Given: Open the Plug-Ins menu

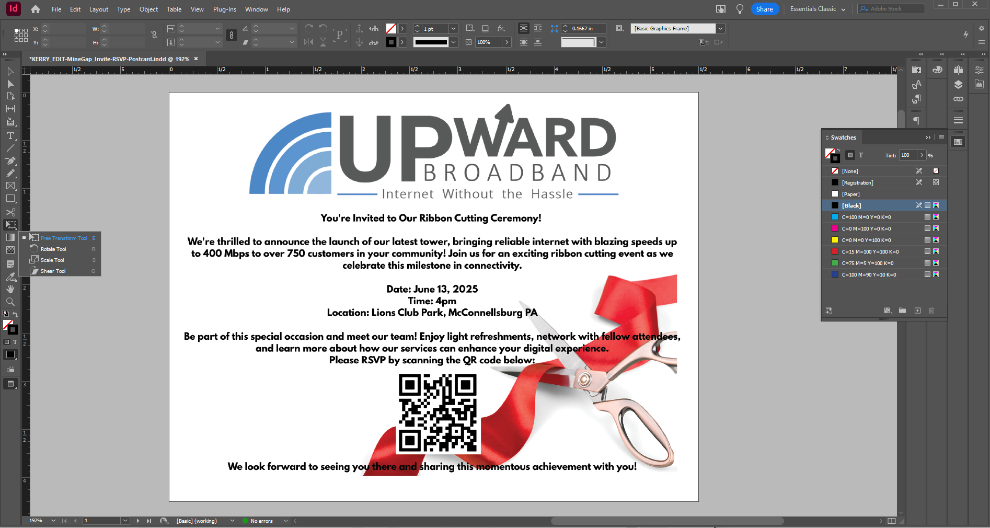Looking at the screenshot, I should [225, 9].
